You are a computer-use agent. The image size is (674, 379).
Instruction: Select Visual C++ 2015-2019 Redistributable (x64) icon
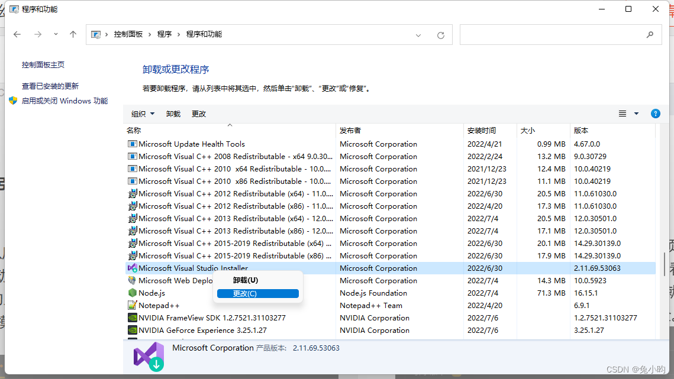point(133,244)
